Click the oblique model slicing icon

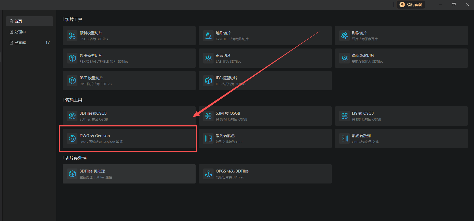(x=72, y=36)
